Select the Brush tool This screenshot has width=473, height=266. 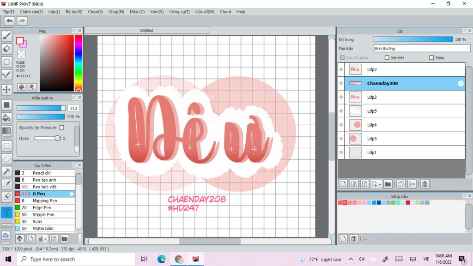point(6,36)
